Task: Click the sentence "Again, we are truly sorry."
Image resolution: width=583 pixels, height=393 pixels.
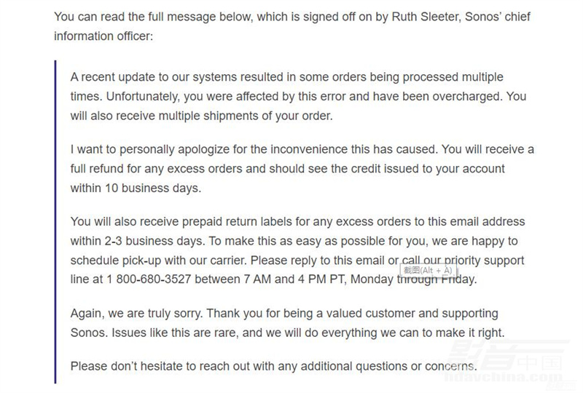Action: (136, 313)
